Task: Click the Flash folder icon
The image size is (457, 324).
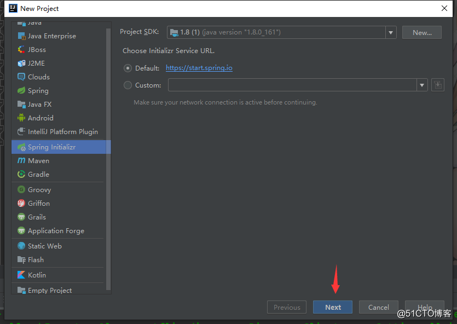Action: click(21, 259)
